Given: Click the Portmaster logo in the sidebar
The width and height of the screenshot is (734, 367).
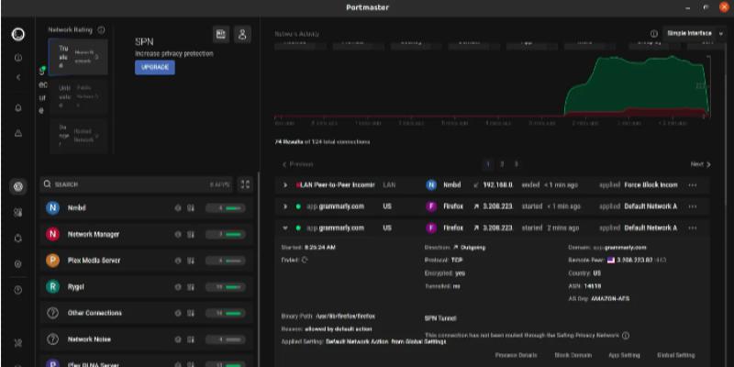Looking at the screenshot, I should 17,34.
